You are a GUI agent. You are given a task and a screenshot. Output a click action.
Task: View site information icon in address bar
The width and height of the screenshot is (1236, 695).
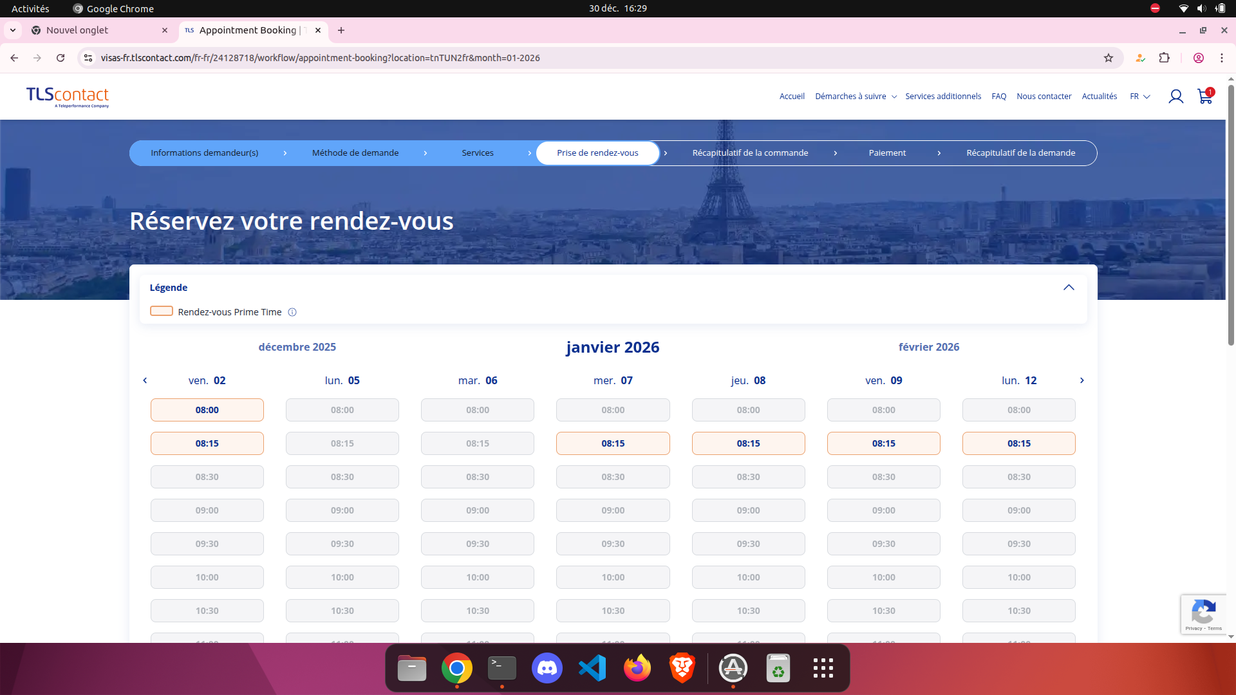click(88, 58)
